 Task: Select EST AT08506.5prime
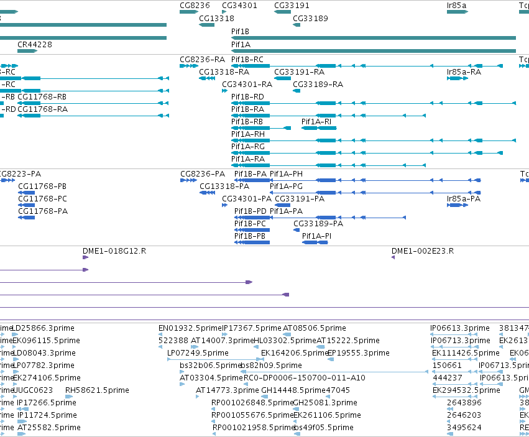[287, 334]
